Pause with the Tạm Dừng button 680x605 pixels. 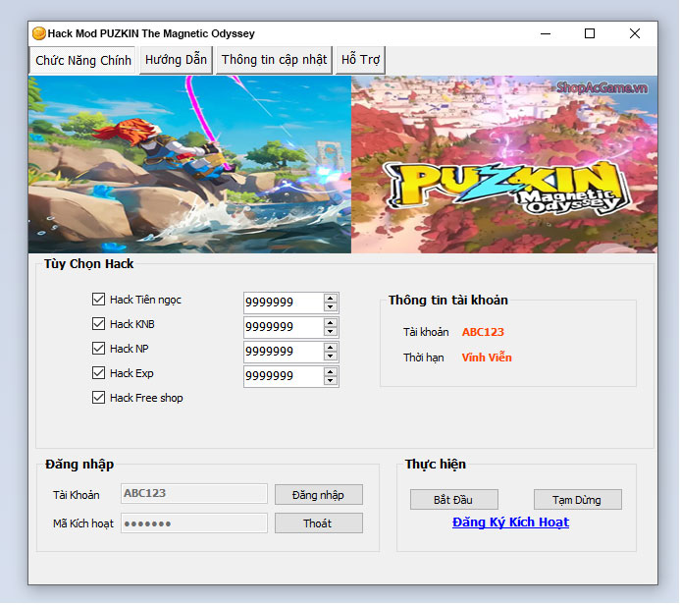click(x=578, y=500)
